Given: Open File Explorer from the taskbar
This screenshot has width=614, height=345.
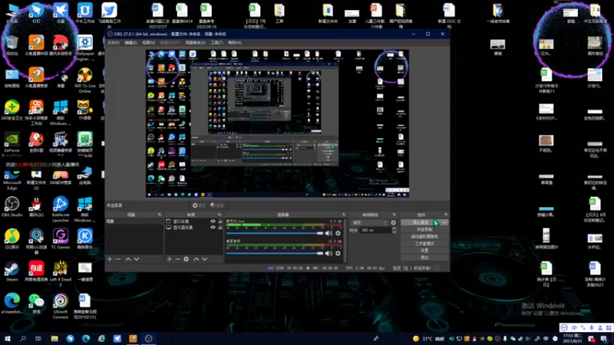Looking at the screenshot, I should tap(54, 338).
